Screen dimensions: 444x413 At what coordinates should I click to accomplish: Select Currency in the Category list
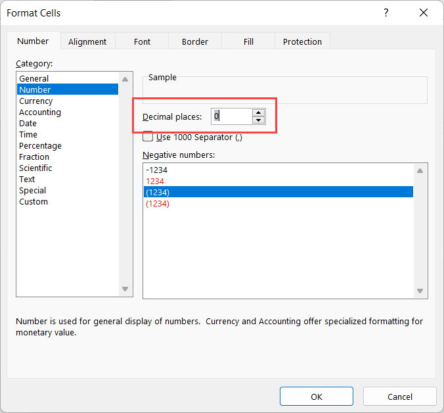click(x=35, y=101)
